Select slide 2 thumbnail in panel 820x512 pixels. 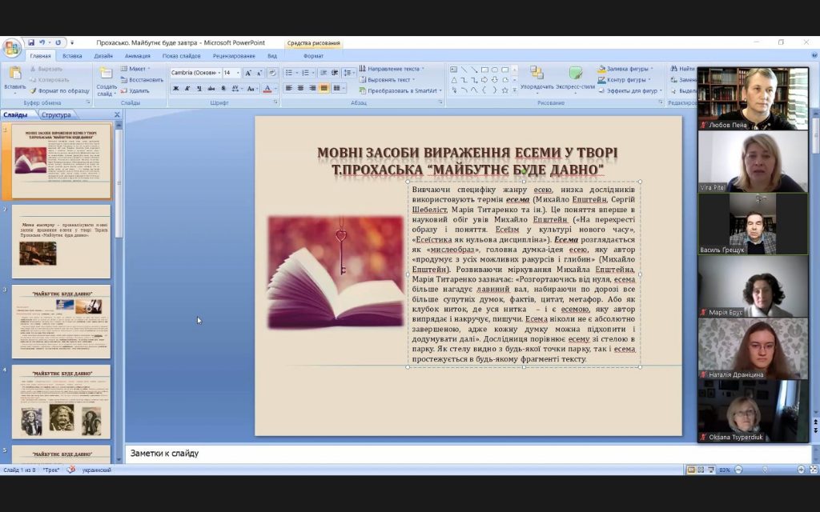tap(61, 242)
